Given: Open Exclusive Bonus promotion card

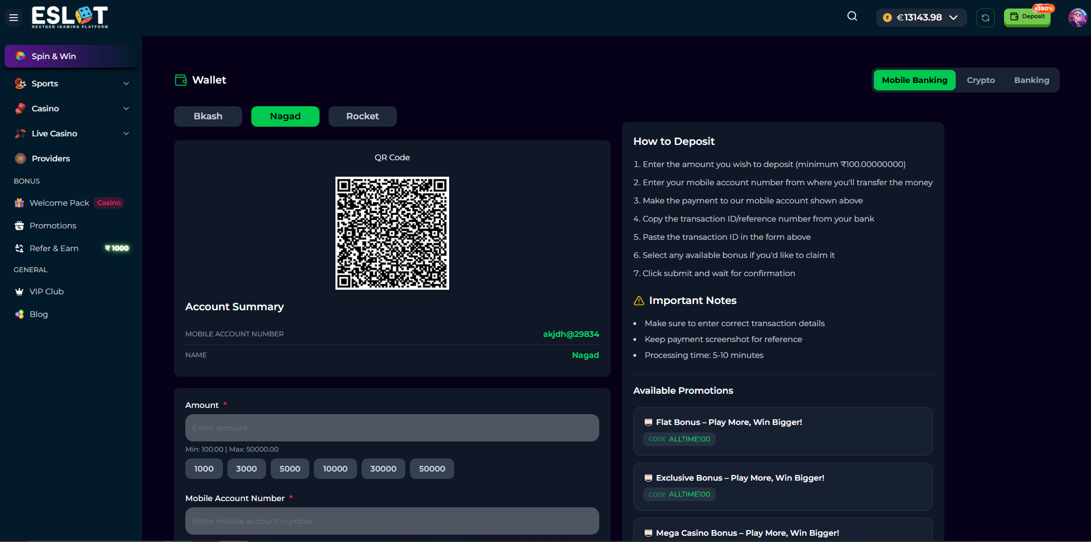Looking at the screenshot, I should click(783, 486).
